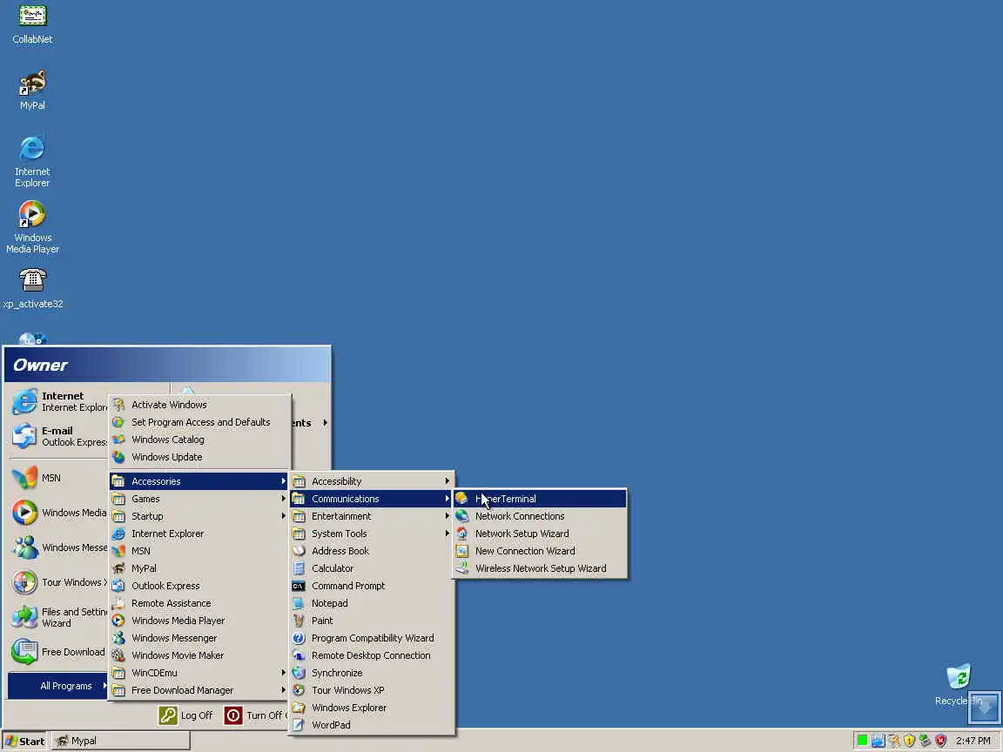Screen dimensions: 1003x752
Task: Click the taskbar clock showing 2:47 PM
Action: coord(973,741)
